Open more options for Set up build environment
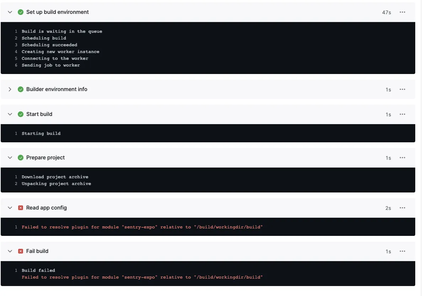This screenshot has height=296, width=422. click(402, 12)
